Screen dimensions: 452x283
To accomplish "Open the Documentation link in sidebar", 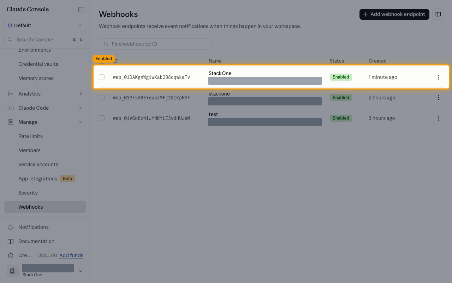I will [36, 241].
